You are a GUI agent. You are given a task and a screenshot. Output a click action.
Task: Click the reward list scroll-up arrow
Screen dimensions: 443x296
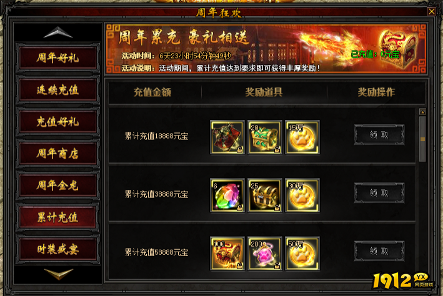pyautogui.click(x=422, y=112)
